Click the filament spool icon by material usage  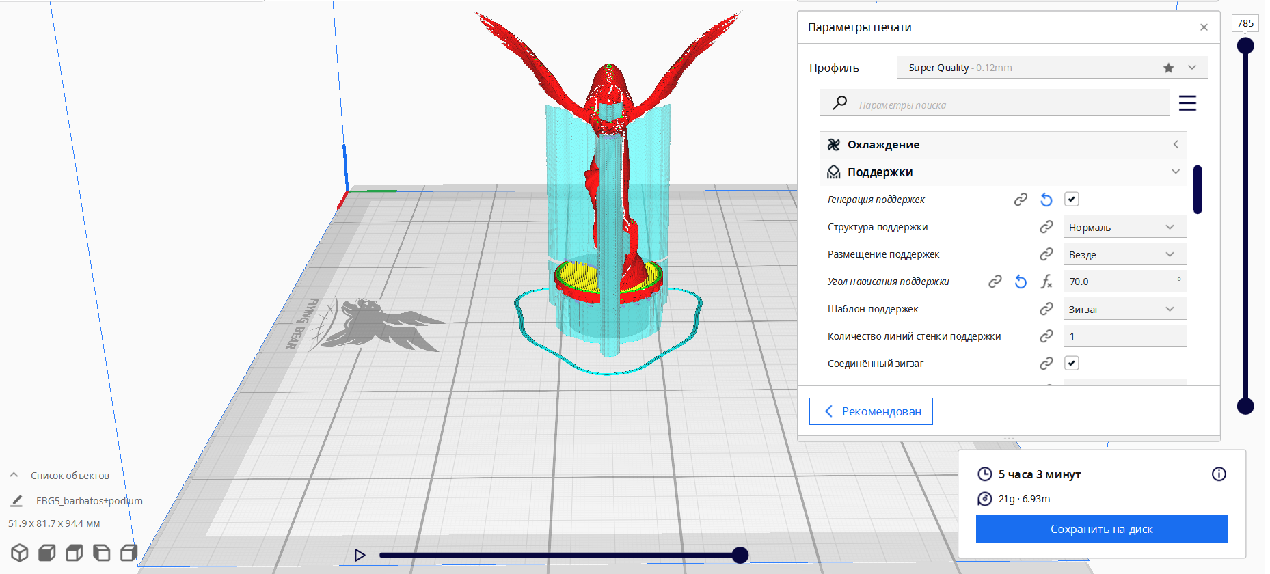tap(985, 499)
